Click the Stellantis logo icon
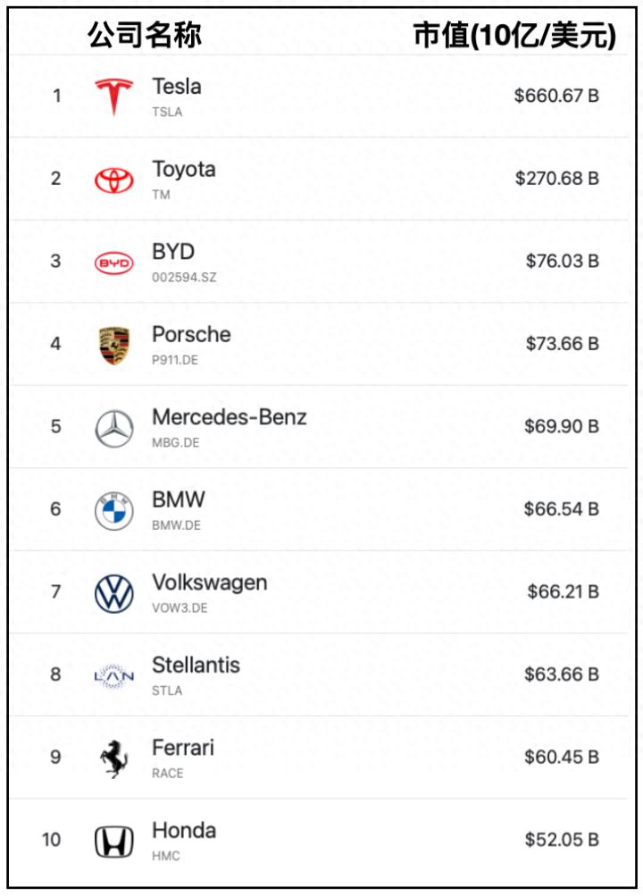 (114, 676)
